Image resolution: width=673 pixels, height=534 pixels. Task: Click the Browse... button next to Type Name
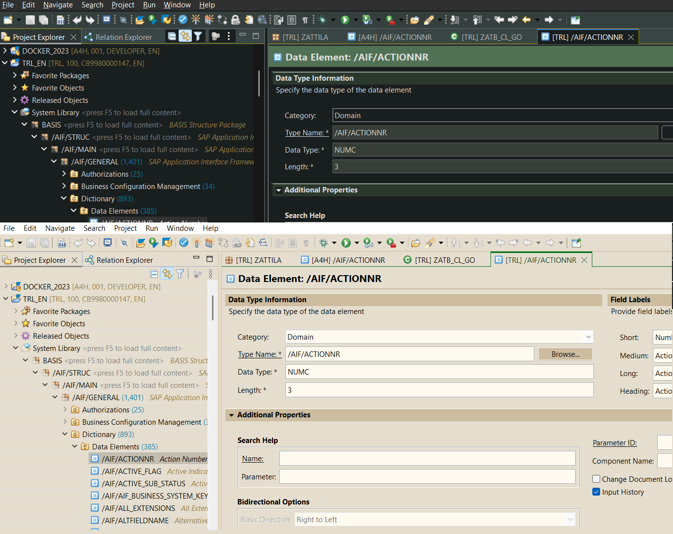[x=565, y=354]
